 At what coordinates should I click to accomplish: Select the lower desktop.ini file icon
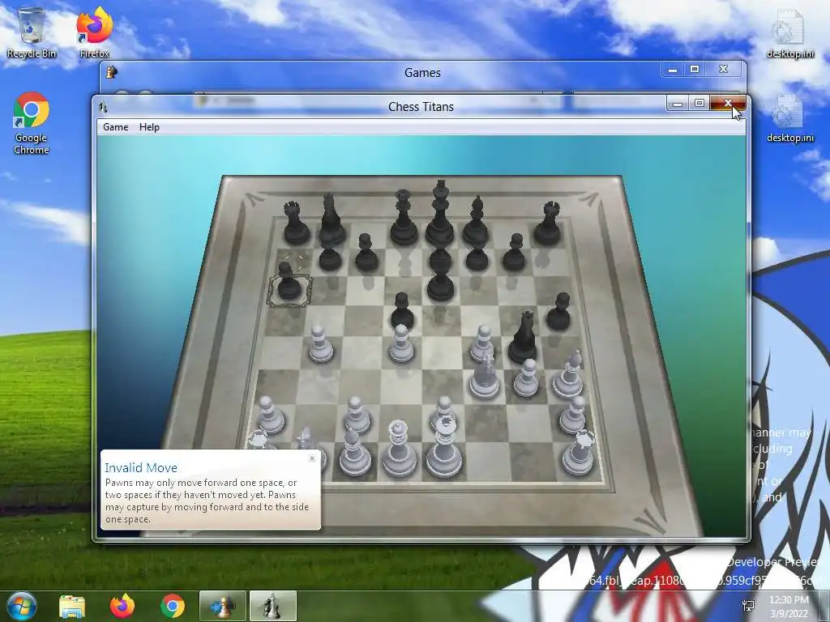789,118
